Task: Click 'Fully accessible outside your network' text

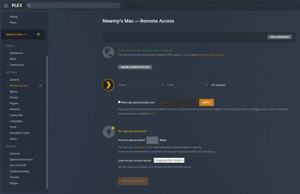Action: [145, 50]
